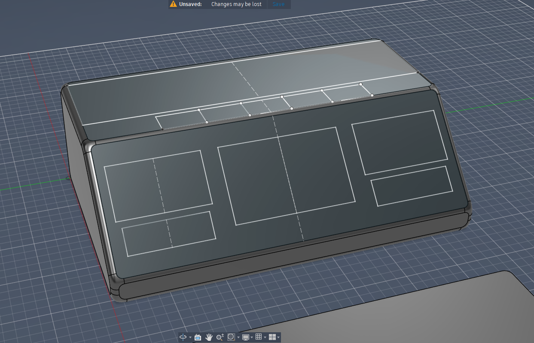Screen dimensions: 534x343
Task: Click the Zoom Window fit icon
Action: [231, 337]
